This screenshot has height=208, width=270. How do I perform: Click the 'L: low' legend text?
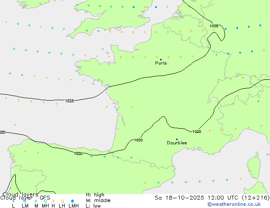[x=93, y=206]
